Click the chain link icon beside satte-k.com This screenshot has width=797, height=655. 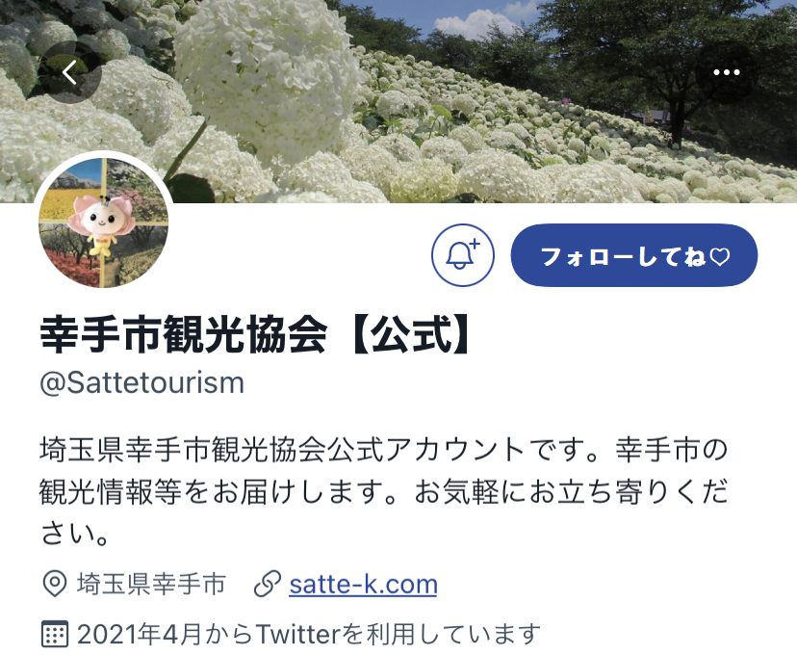coord(268,584)
